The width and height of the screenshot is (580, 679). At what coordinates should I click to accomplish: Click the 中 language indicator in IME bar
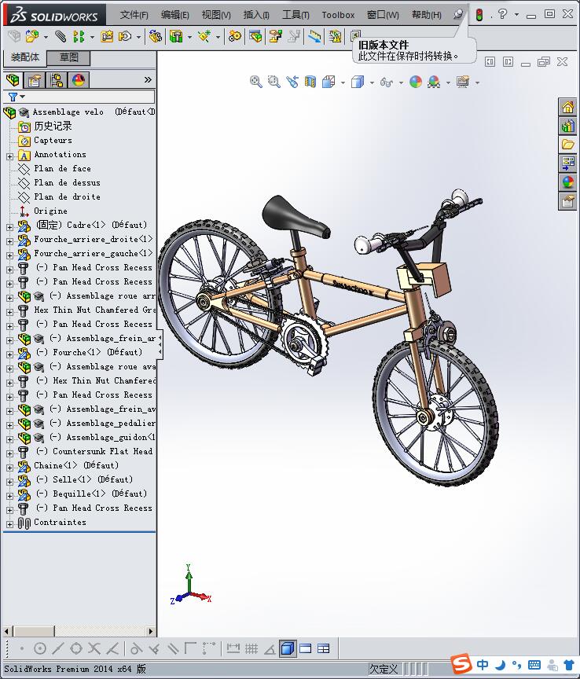pyautogui.click(x=482, y=664)
